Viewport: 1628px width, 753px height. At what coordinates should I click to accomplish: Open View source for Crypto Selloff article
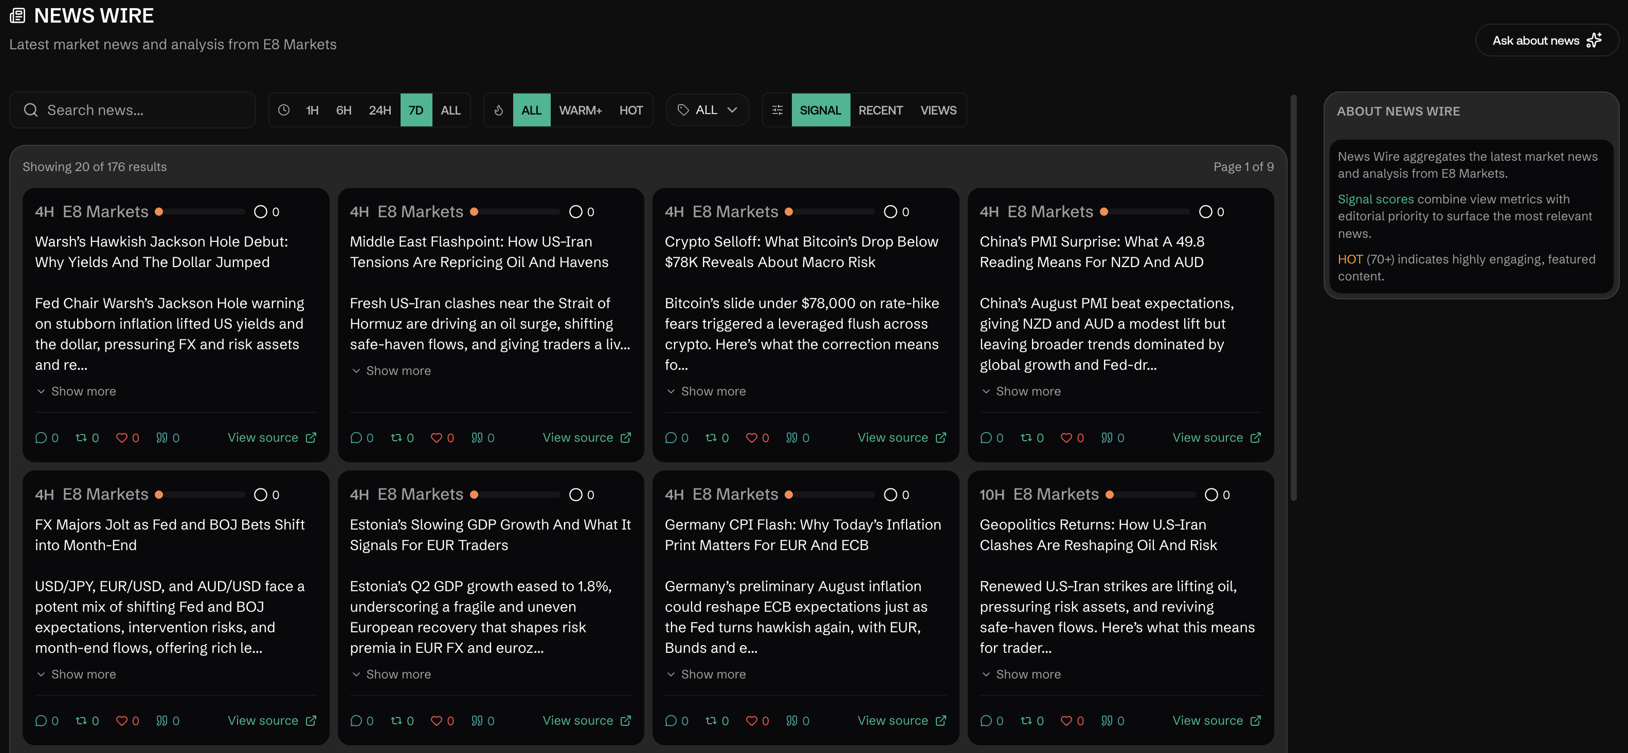point(901,438)
